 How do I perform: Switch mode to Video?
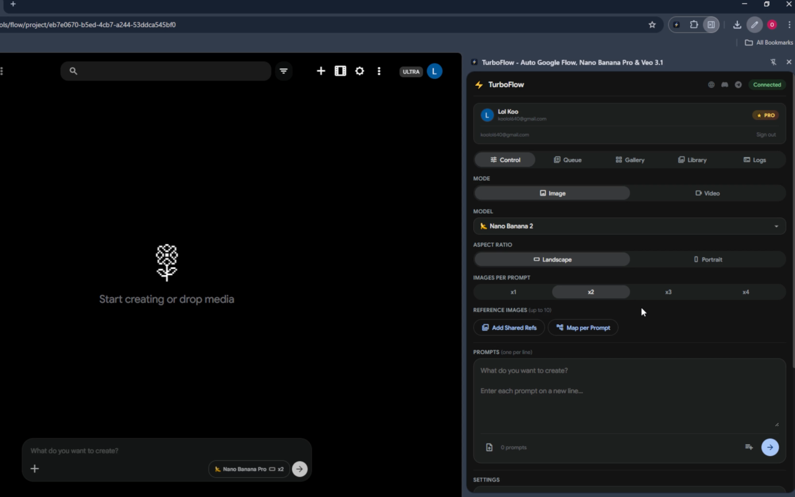point(707,193)
